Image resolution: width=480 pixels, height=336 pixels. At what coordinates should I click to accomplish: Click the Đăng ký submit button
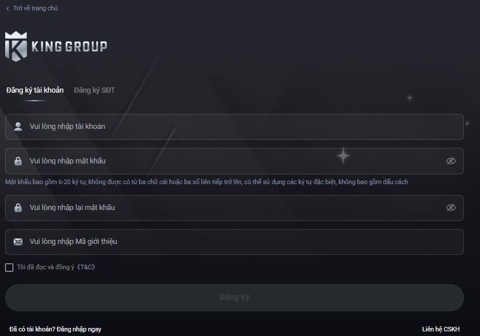click(x=235, y=297)
